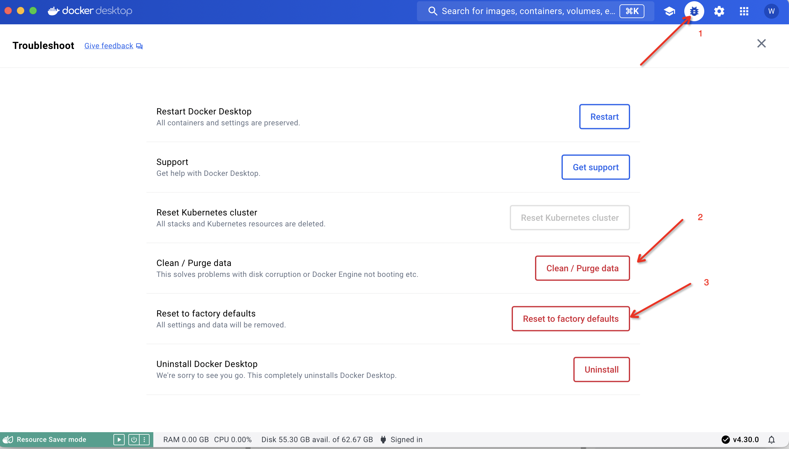Open the Docker Hub apps grid icon
Viewport: 789px width, 449px height.
744,12
